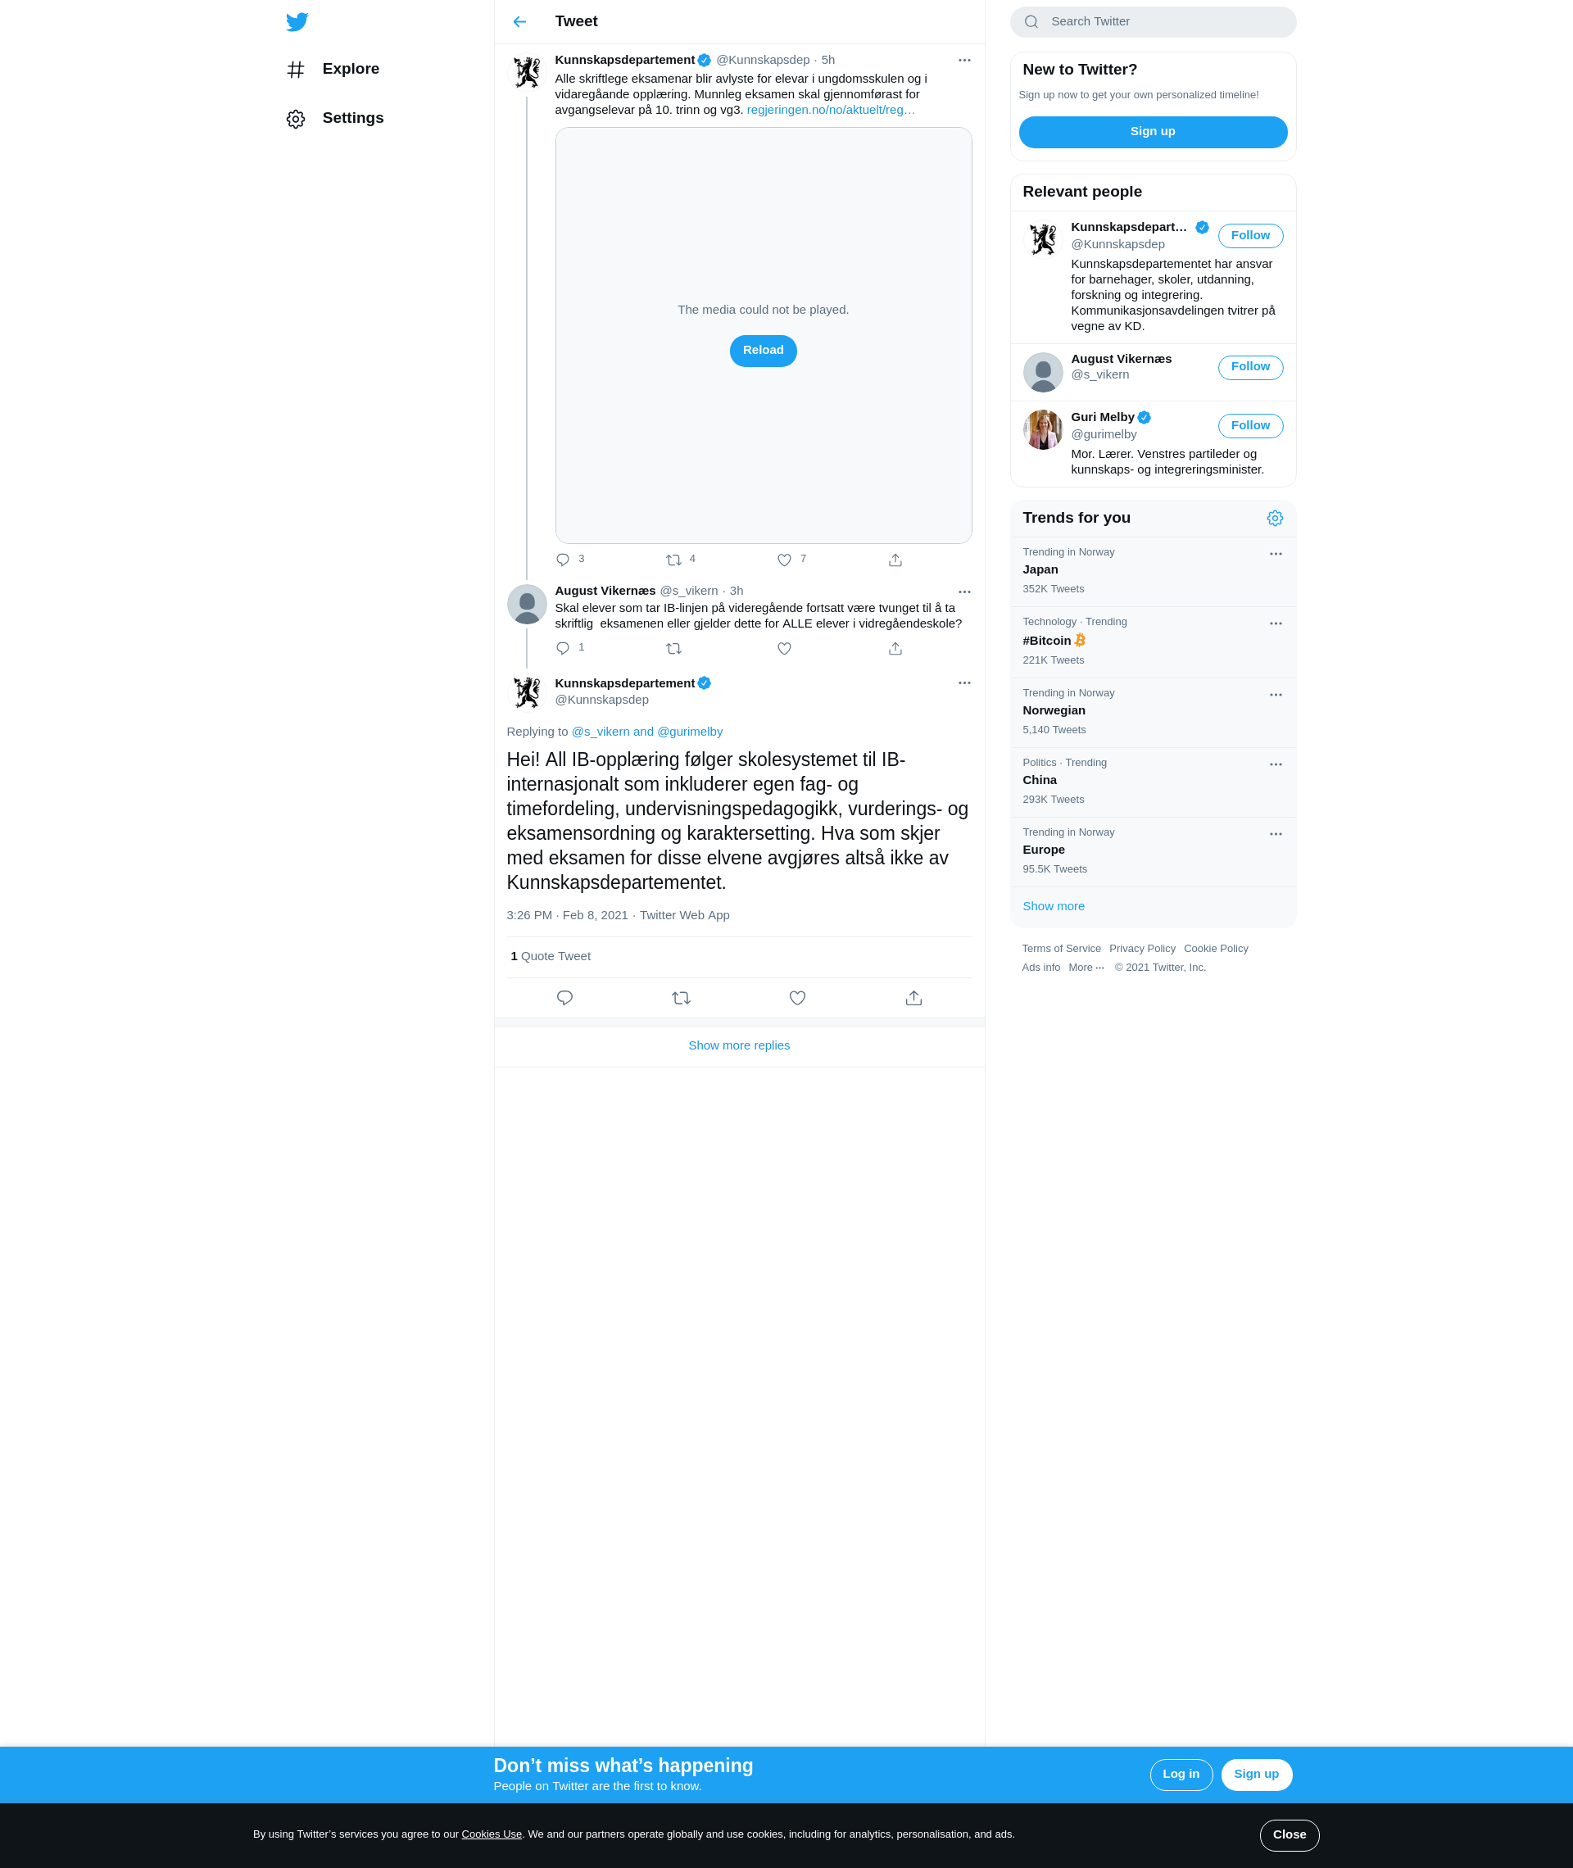Click the Search Twitter field

point(1153,22)
